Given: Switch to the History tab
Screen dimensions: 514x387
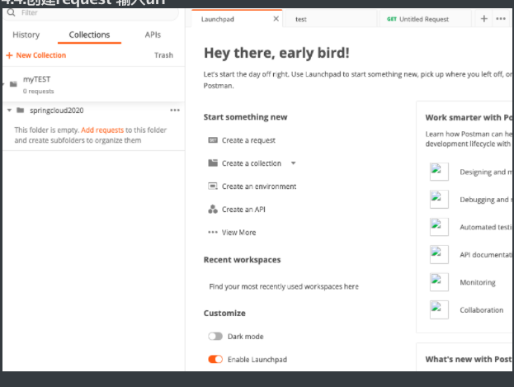Looking at the screenshot, I should (x=26, y=35).
